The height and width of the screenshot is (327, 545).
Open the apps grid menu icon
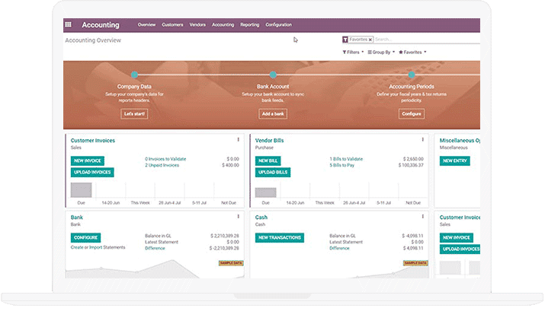point(69,25)
